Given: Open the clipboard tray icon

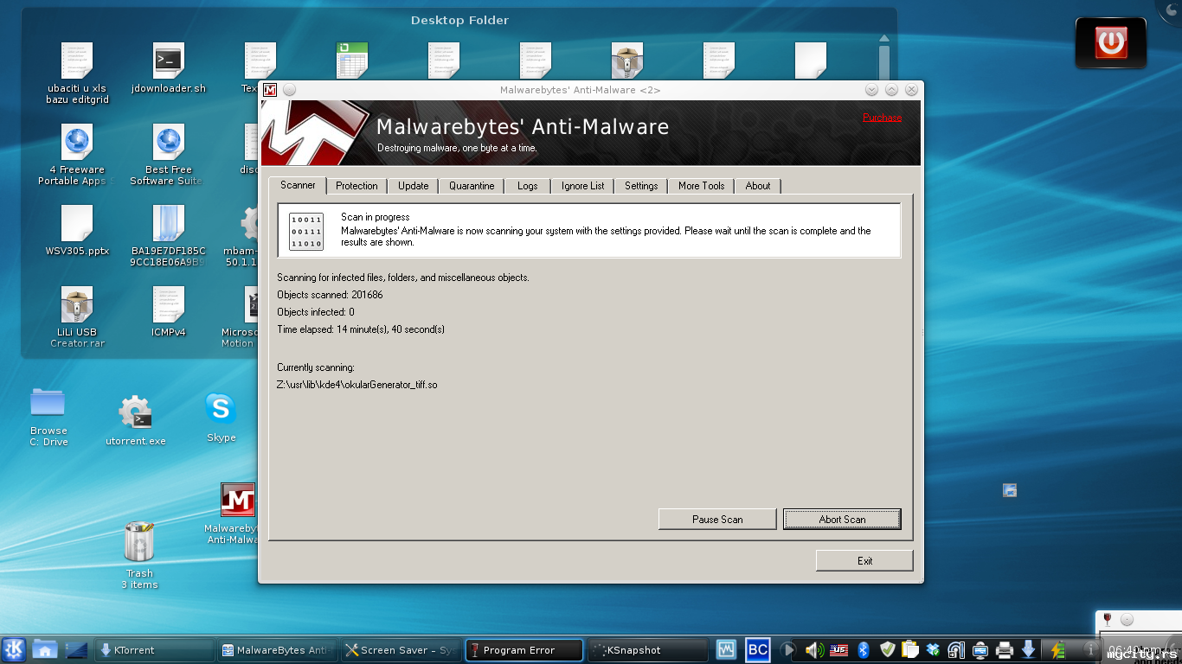Looking at the screenshot, I should pyautogui.click(x=909, y=649).
